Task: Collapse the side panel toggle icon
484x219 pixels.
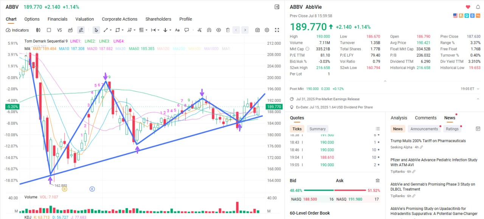Action: 277,7
